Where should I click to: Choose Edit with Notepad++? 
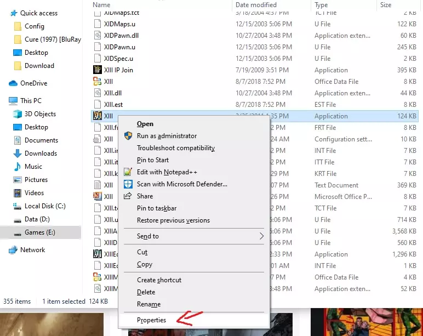(167, 172)
